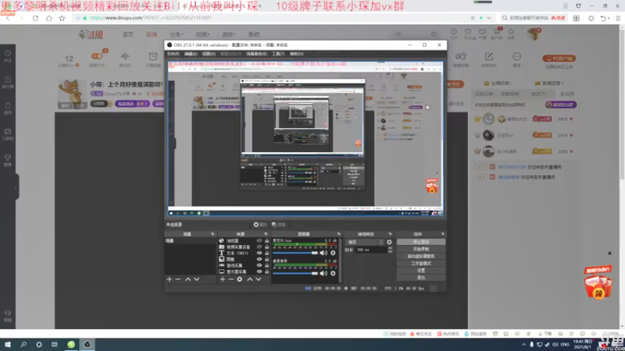The image size is (625, 351).
Task: Mute the Desktop Audio speaker icon
Action: (323, 274)
